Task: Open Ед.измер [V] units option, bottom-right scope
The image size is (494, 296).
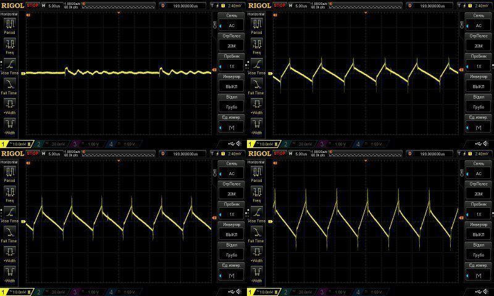Action: coord(479,271)
